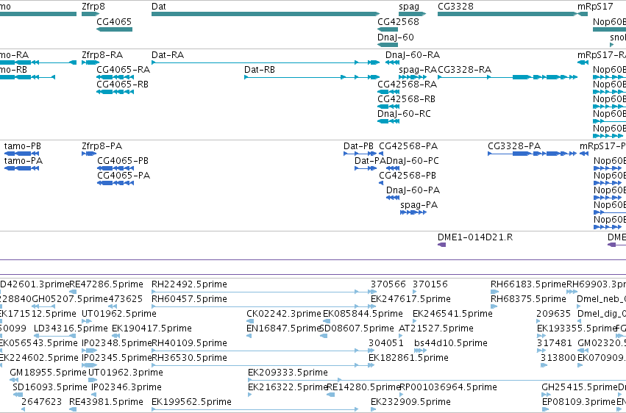Click the feature labeled 370156
Viewport: 626px width, 413px height.
coord(430,284)
